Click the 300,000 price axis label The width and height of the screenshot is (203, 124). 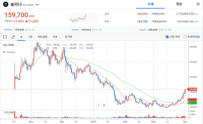193,47
